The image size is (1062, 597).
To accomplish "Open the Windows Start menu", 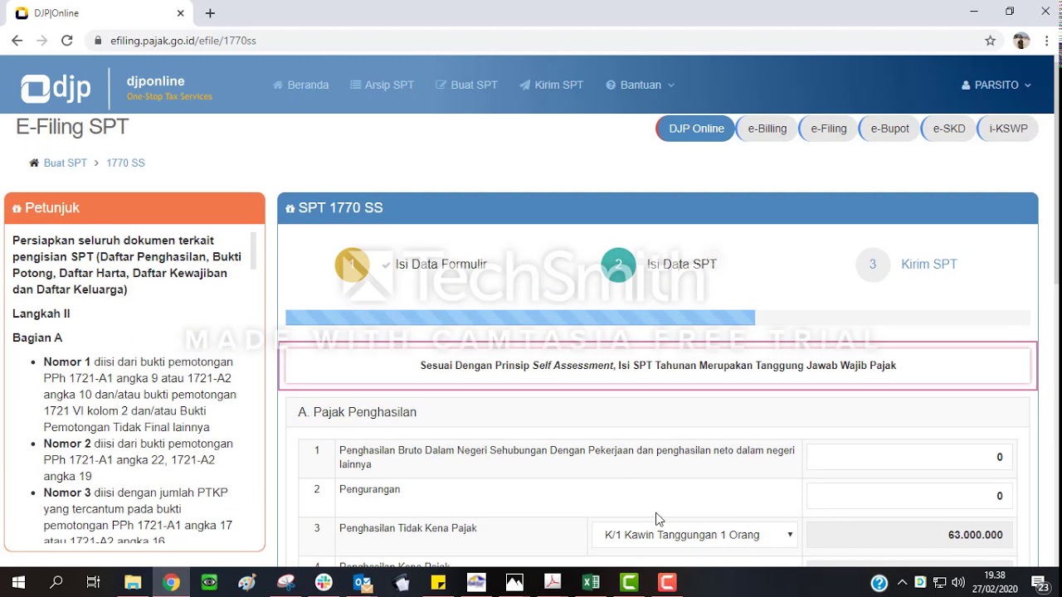I will tap(18, 583).
